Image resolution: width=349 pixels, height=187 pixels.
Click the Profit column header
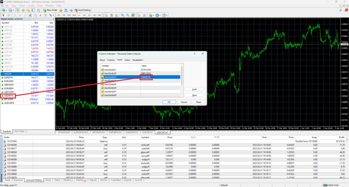(342, 137)
